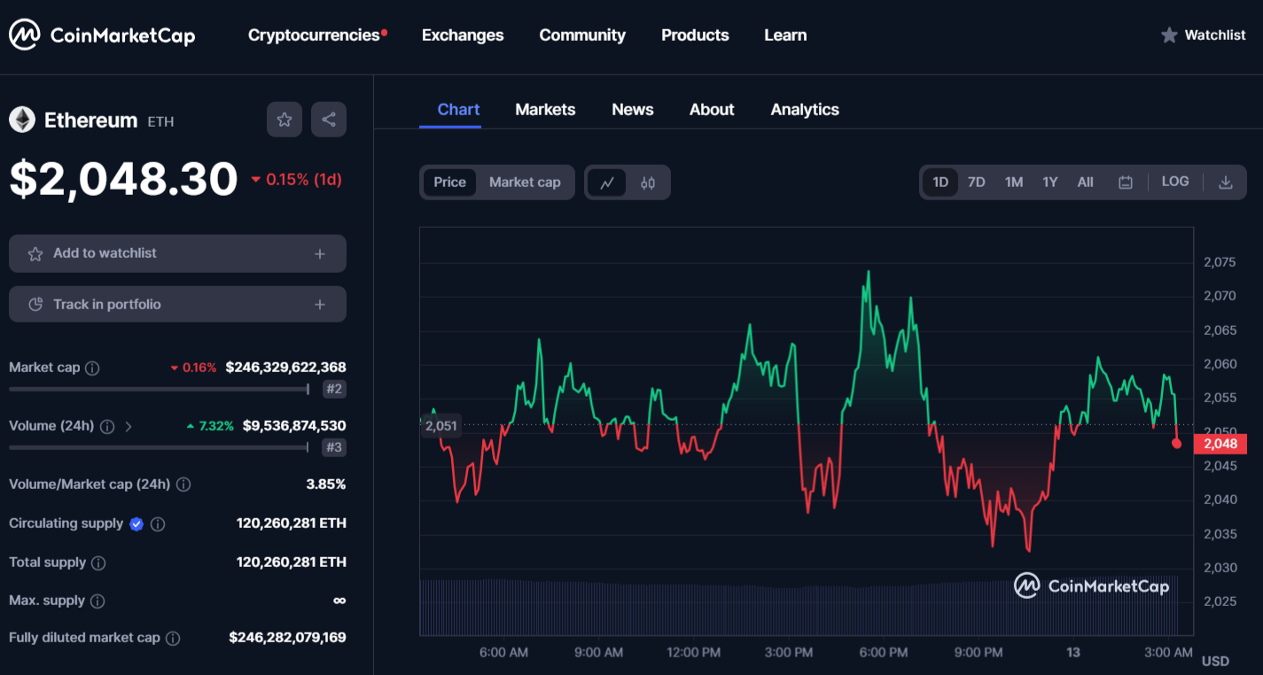Switch to candlestick chart icon

pos(648,182)
